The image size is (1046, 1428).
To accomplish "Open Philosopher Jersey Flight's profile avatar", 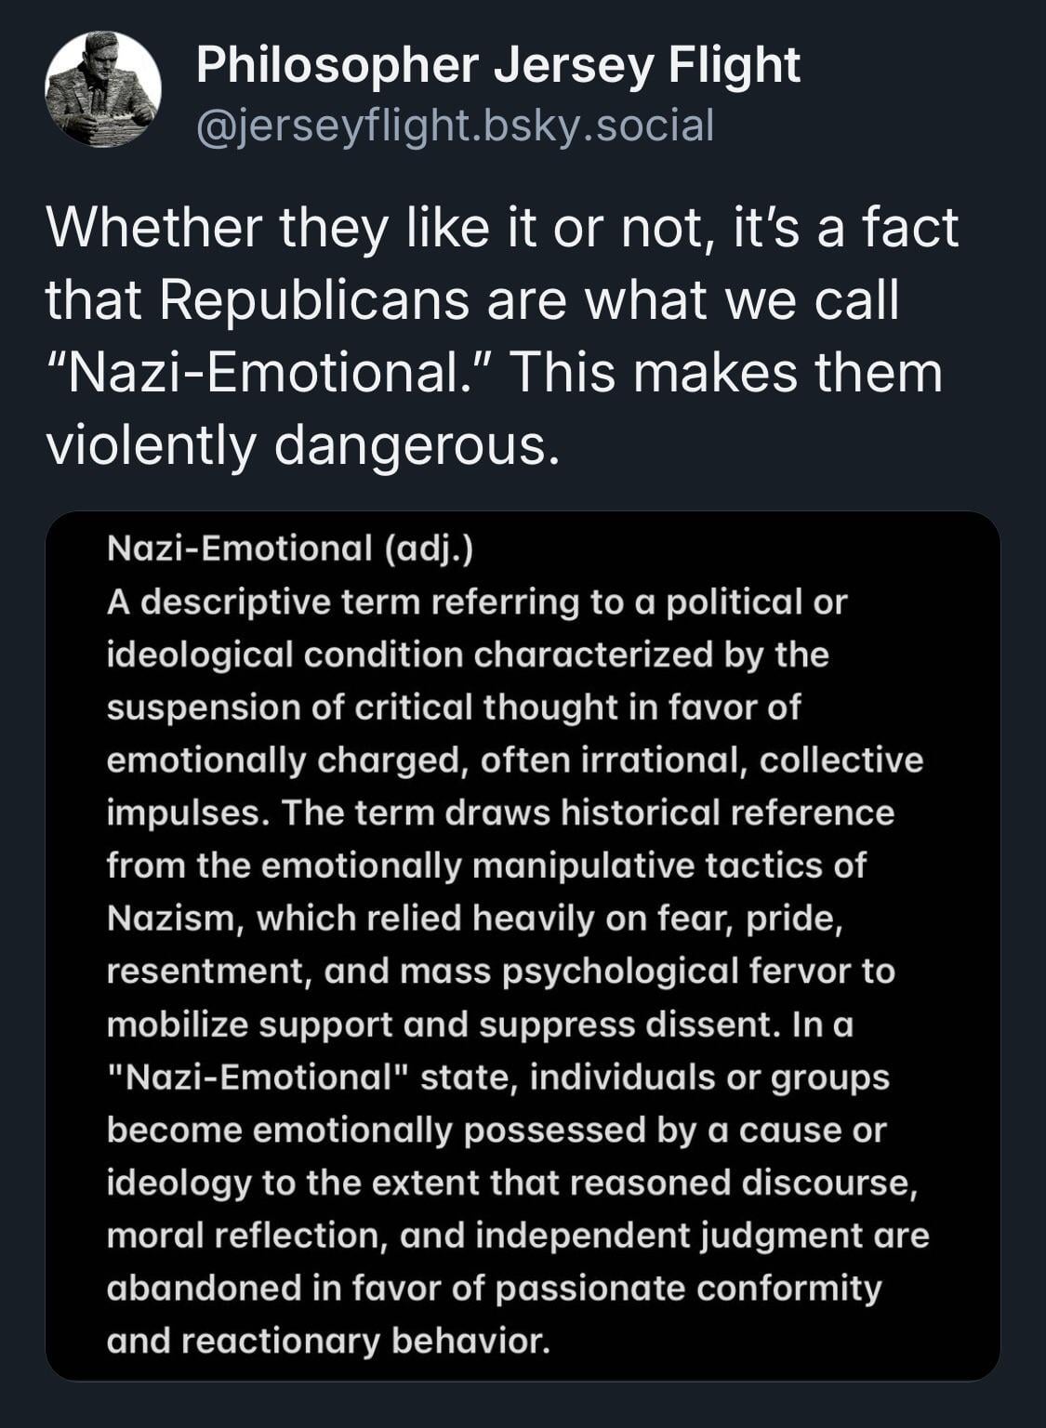I will 103,89.
